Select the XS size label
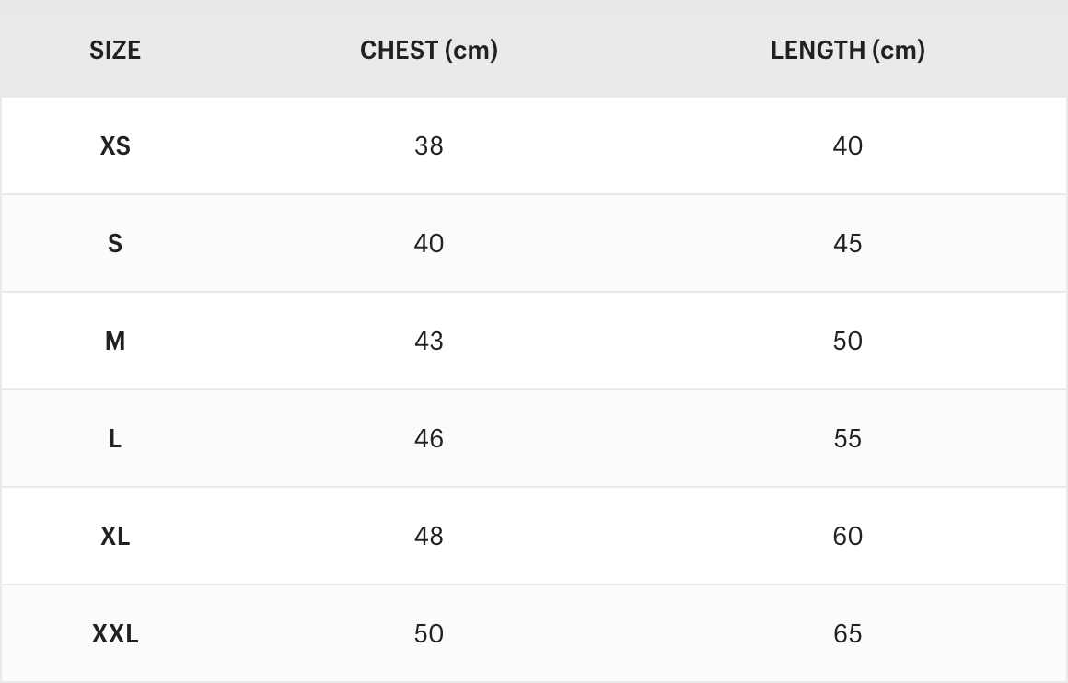 [x=115, y=146]
